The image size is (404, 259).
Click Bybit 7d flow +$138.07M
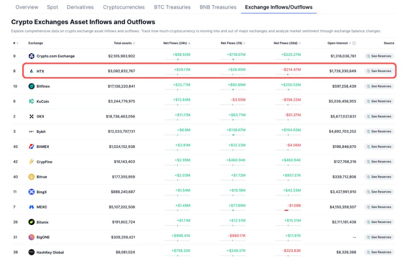point(236,130)
